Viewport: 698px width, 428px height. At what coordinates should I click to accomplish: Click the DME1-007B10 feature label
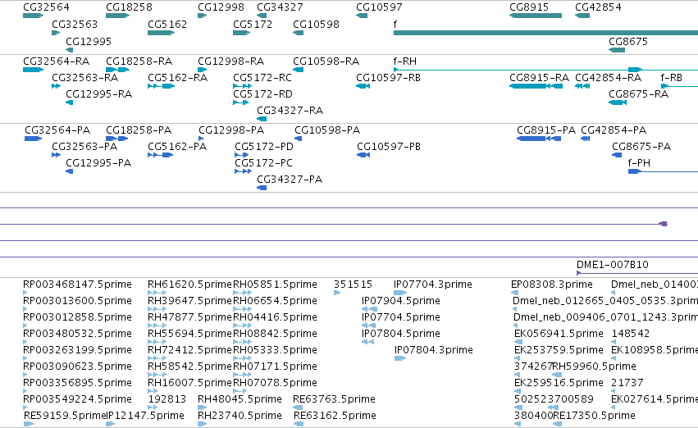[613, 265]
